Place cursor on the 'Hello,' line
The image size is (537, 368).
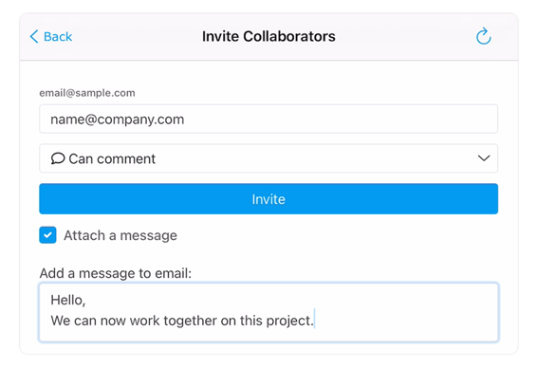coord(67,300)
